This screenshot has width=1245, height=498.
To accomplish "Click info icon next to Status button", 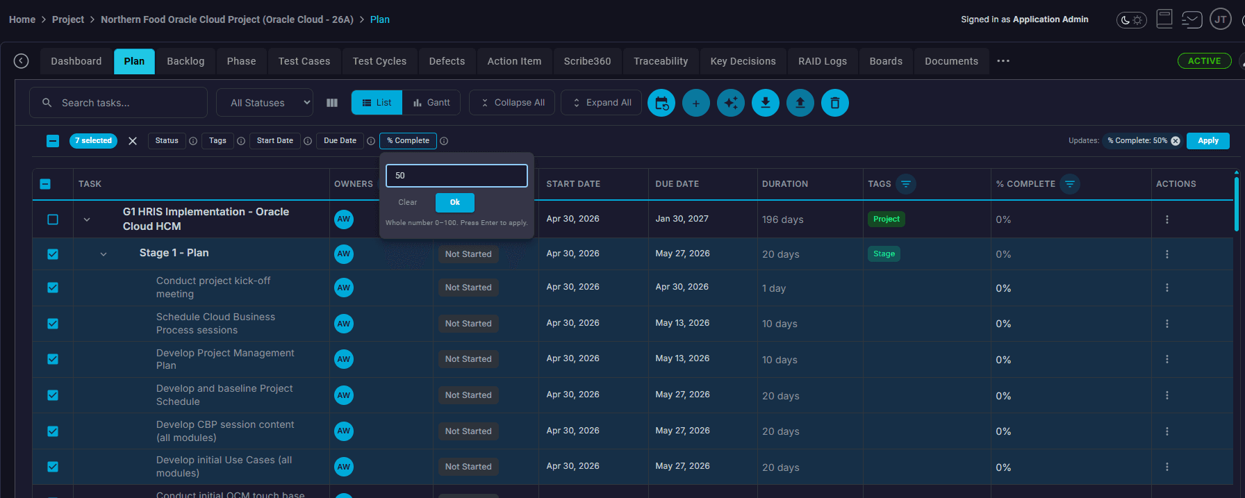I will [x=193, y=141].
